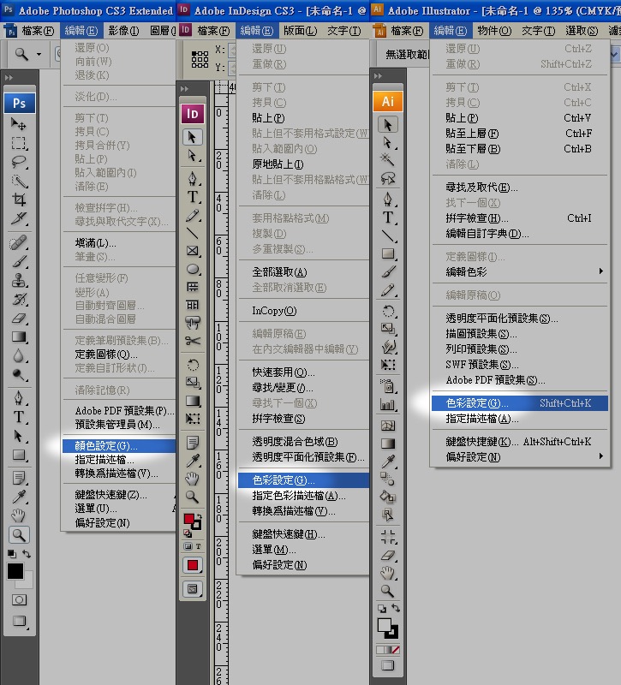621x685 pixels.
Task: Select the Illustrator Paintbrush tool
Action: point(388,271)
